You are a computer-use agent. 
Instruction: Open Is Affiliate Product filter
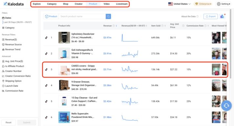13,66
